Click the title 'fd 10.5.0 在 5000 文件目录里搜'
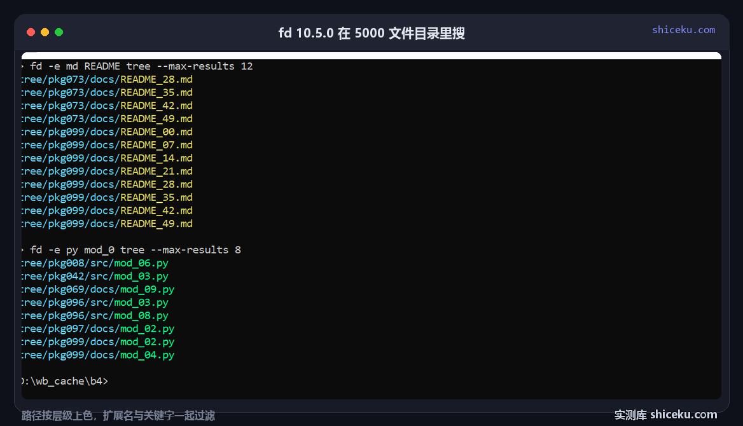The image size is (743, 426). pyautogui.click(x=371, y=33)
